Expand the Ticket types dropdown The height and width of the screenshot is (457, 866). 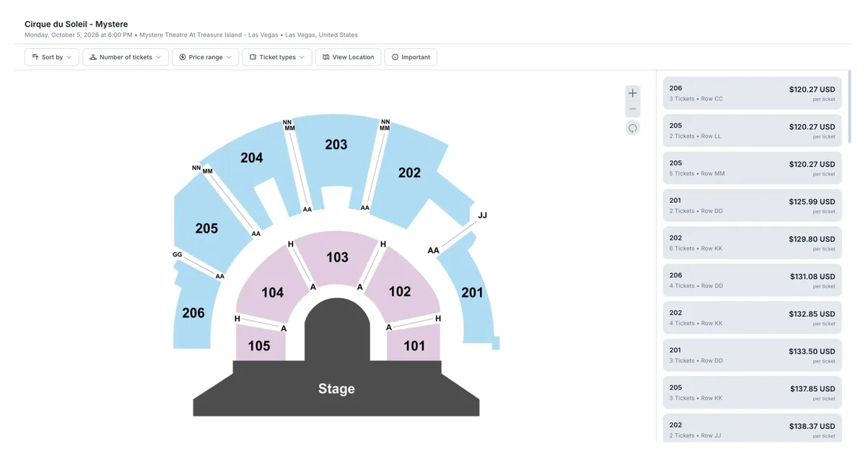[x=277, y=57]
